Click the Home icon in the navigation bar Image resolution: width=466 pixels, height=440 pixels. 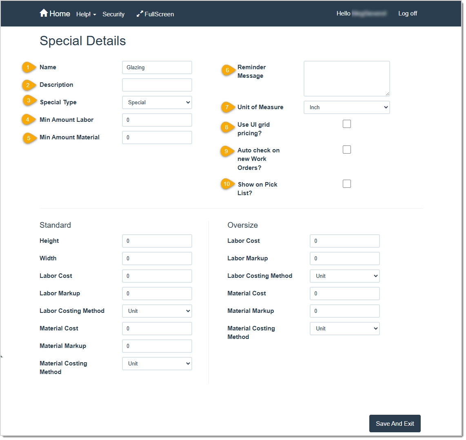click(x=44, y=13)
